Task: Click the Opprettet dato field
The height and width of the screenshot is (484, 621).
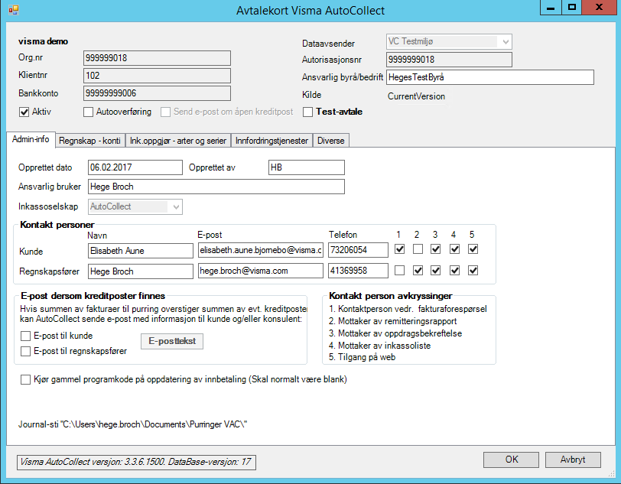Action: (135, 167)
